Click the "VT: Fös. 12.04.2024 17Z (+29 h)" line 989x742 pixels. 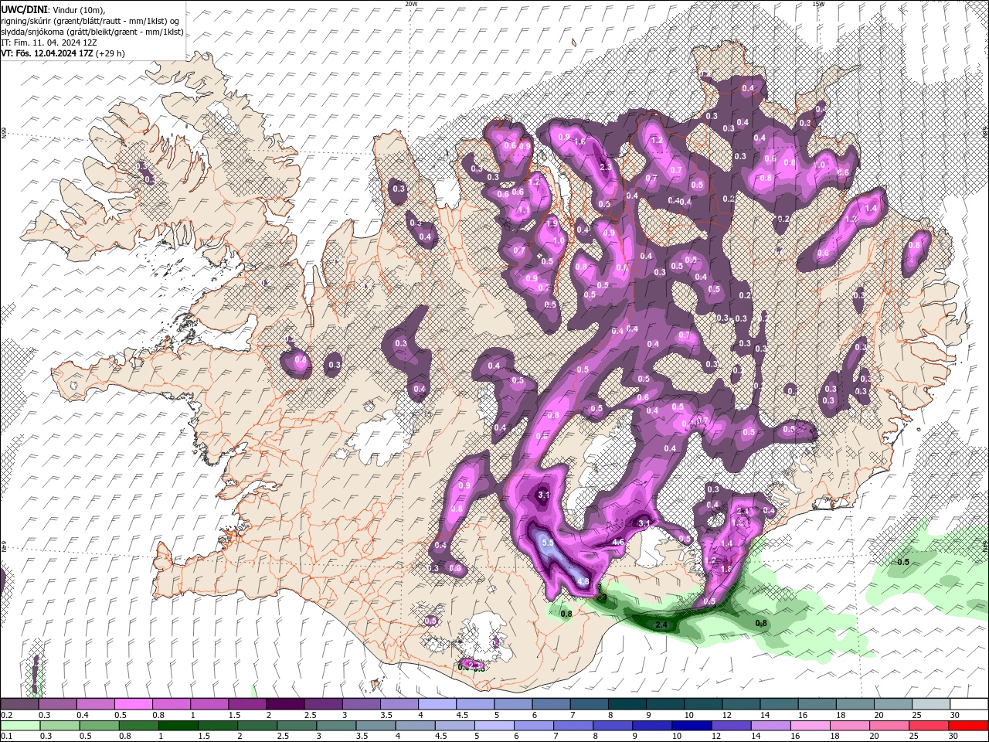tap(63, 53)
